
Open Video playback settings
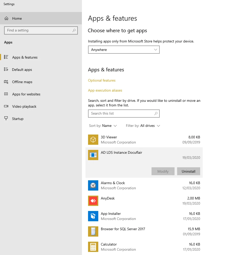coord(24,106)
